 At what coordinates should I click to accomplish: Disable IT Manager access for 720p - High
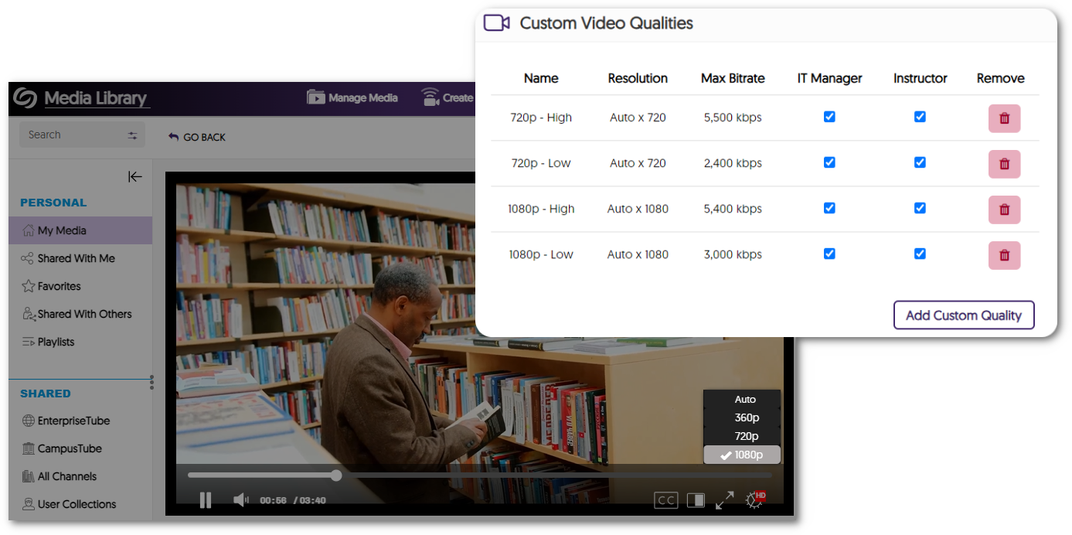(829, 117)
